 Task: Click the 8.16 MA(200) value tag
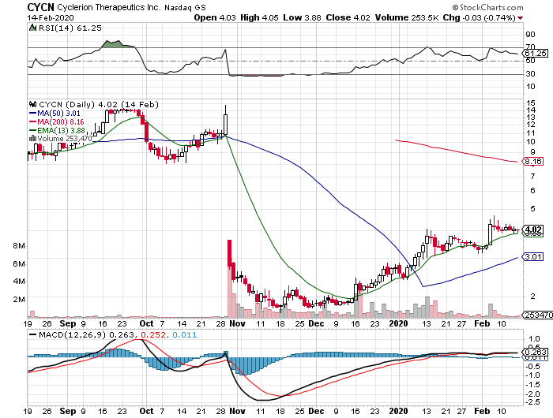(x=532, y=162)
